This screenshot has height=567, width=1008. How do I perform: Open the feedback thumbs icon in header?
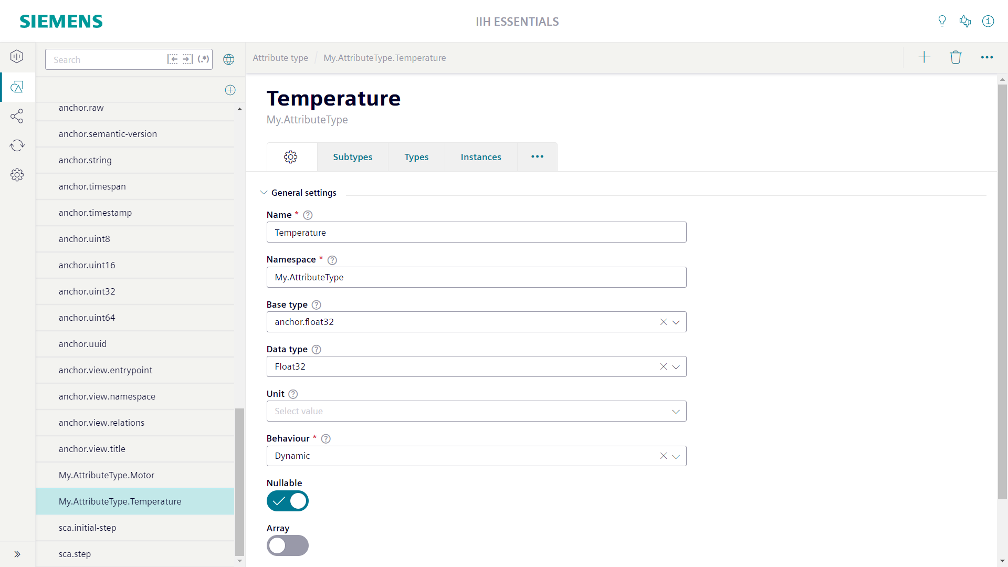coord(965,21)
